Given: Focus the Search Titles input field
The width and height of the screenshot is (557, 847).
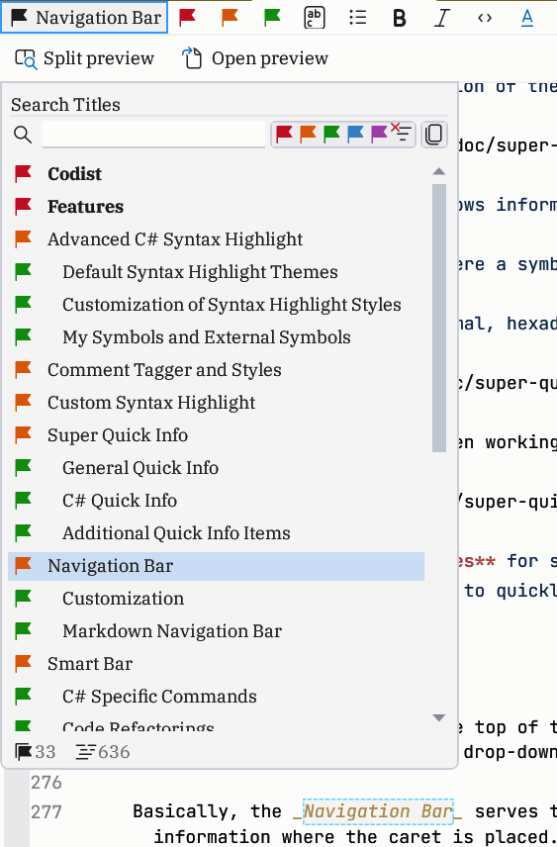Looking at the screenshot, I should click(153, 134).
